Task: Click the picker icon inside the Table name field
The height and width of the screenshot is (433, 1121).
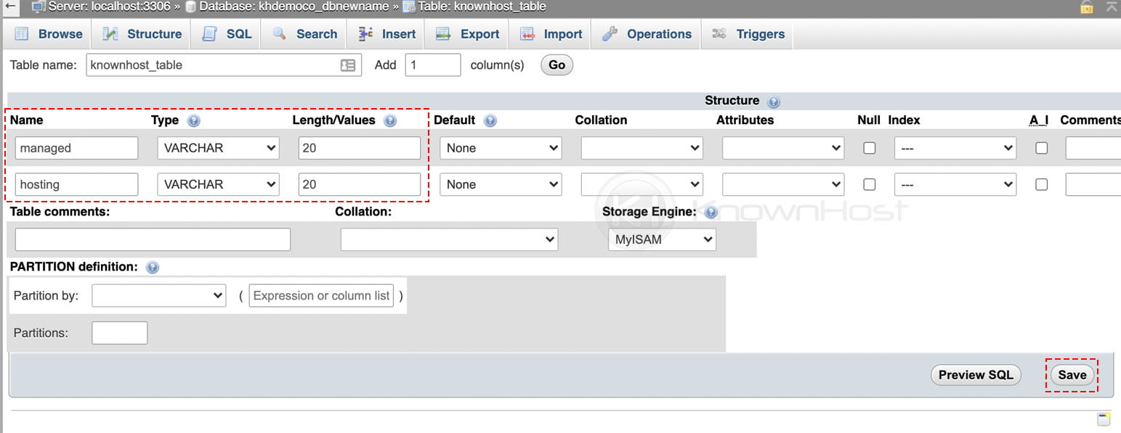Action: click(x=349, y=65)
